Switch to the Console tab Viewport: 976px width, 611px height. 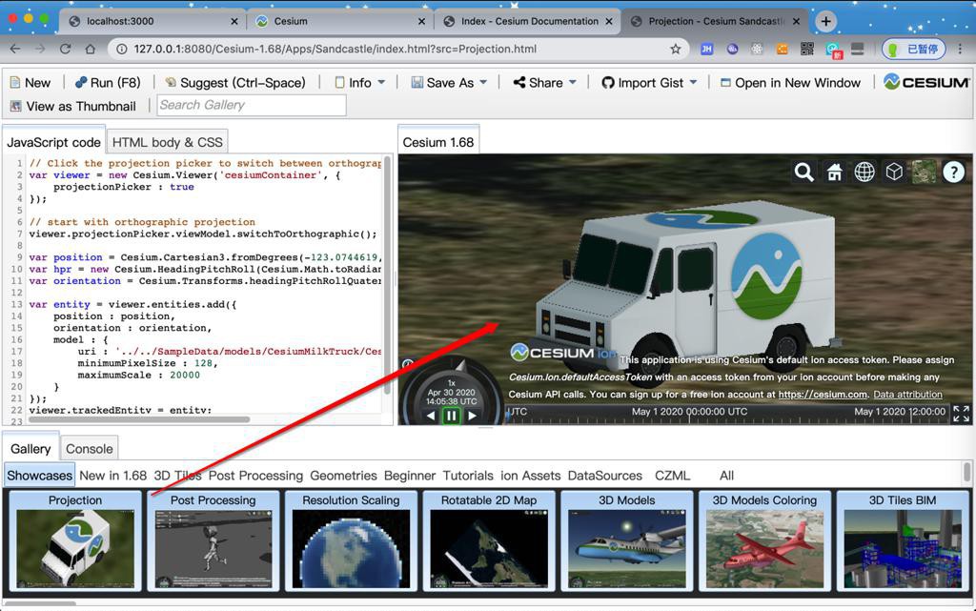coord(89,449)
